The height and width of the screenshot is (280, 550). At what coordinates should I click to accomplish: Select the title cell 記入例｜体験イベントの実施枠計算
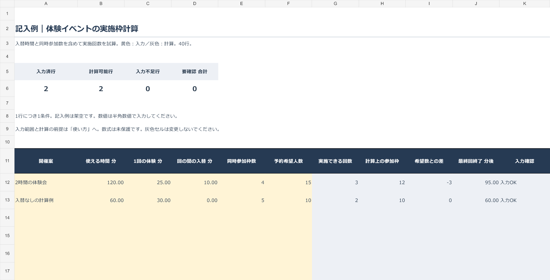click(x=77, y=29)
